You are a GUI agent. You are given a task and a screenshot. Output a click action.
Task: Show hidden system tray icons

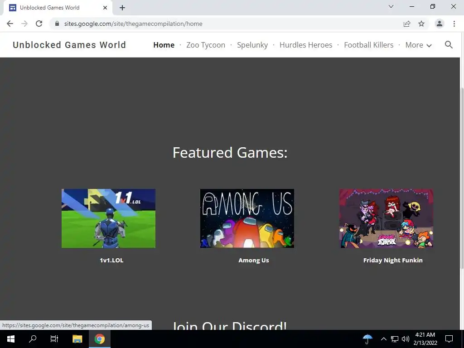click(x=383, y=339)
